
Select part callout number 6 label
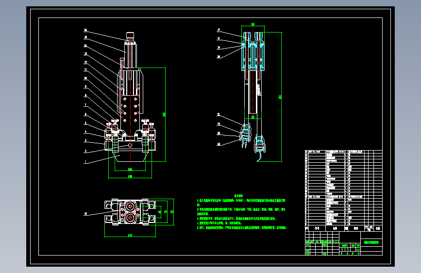85,114
